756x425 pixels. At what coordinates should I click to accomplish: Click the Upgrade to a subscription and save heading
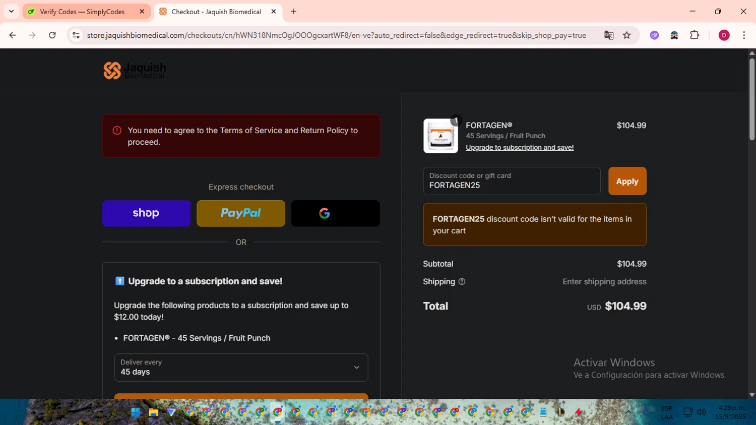tap(205, 281)
